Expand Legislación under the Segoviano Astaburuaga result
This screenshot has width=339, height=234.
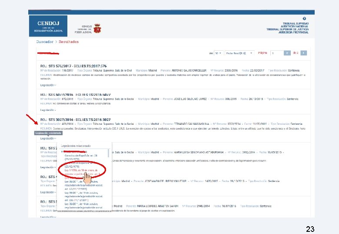point(48,167)
